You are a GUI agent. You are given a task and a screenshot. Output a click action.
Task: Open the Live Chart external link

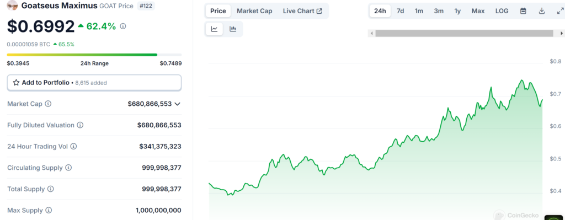pos(302,11)
